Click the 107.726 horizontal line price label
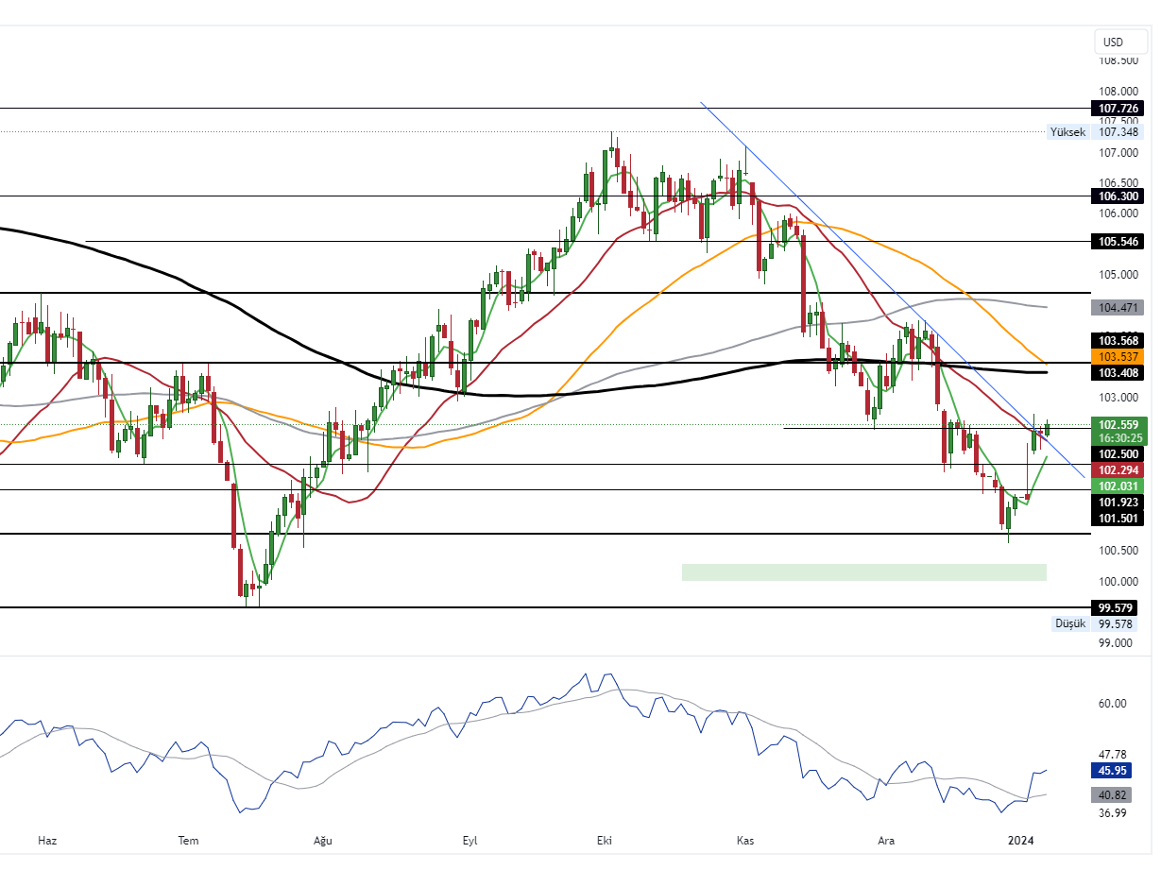Screen dimensions: 1161x887 click(x=1118, y=109)
